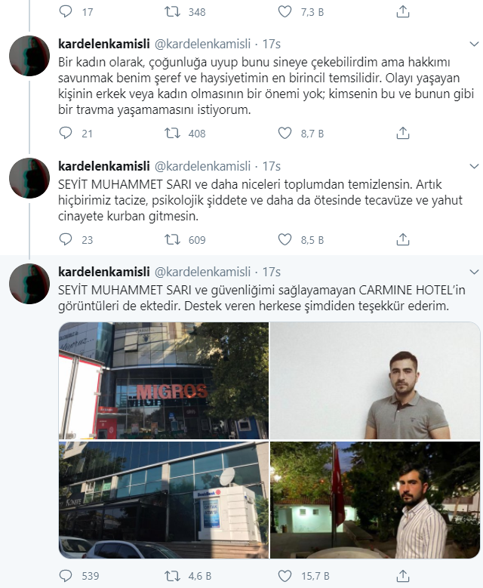Viewport: 483px width, 588px height.
Task: Share the tweet about 'şeref ve haysiyetimin'
Action: (x=403, y=133)
